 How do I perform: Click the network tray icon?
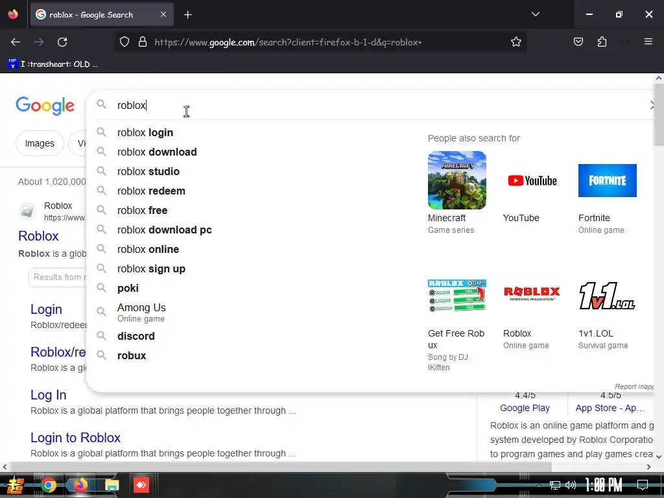(x=554, y=485)
